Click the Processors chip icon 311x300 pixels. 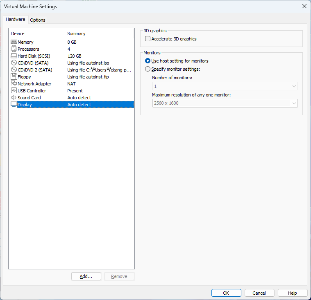pos(14,49)
